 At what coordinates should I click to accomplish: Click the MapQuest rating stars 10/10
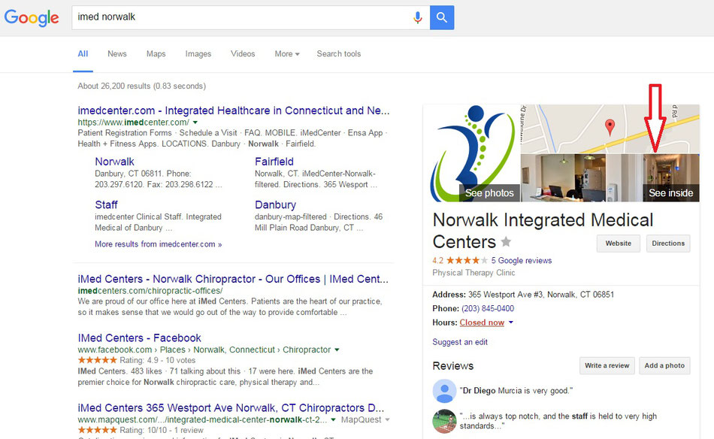[97, 430]
